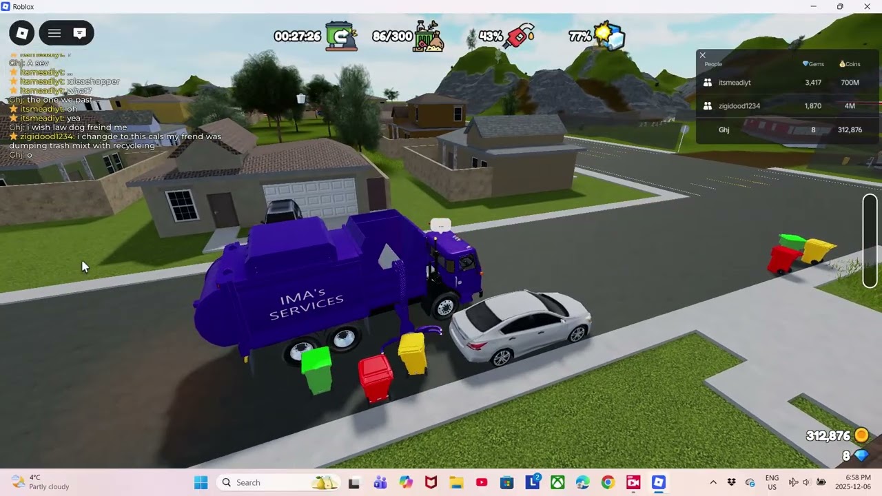Click the 86/300 load counter text
The width and height of the screenshot is (882, 496).
(392, 37)
